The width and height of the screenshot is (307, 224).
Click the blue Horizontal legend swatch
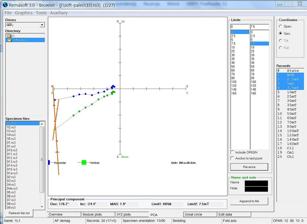pos(49,162)
